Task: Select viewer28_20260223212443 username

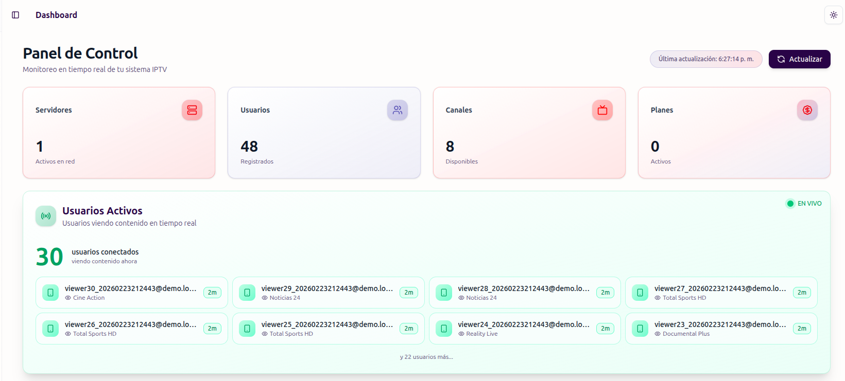Action: [x=524, y=288]
